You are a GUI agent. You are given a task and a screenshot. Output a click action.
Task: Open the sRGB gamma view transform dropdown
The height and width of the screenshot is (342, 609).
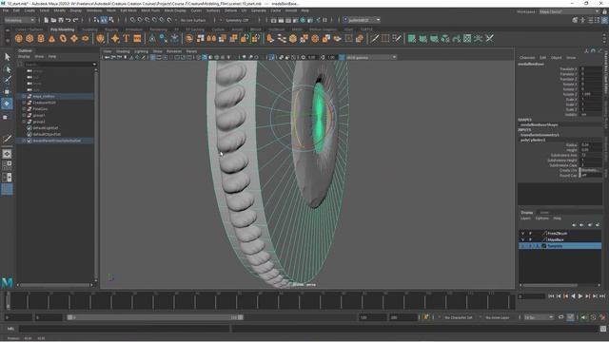click(x=371, y=57)
